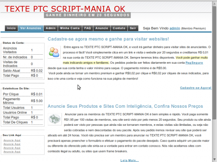Click the 'Total De Cliques' row
This screenshot has width=217, height=162.
[x=23, y=122]
